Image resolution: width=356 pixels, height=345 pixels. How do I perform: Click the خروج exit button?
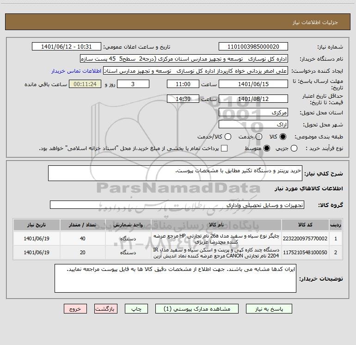coord(75,309)
